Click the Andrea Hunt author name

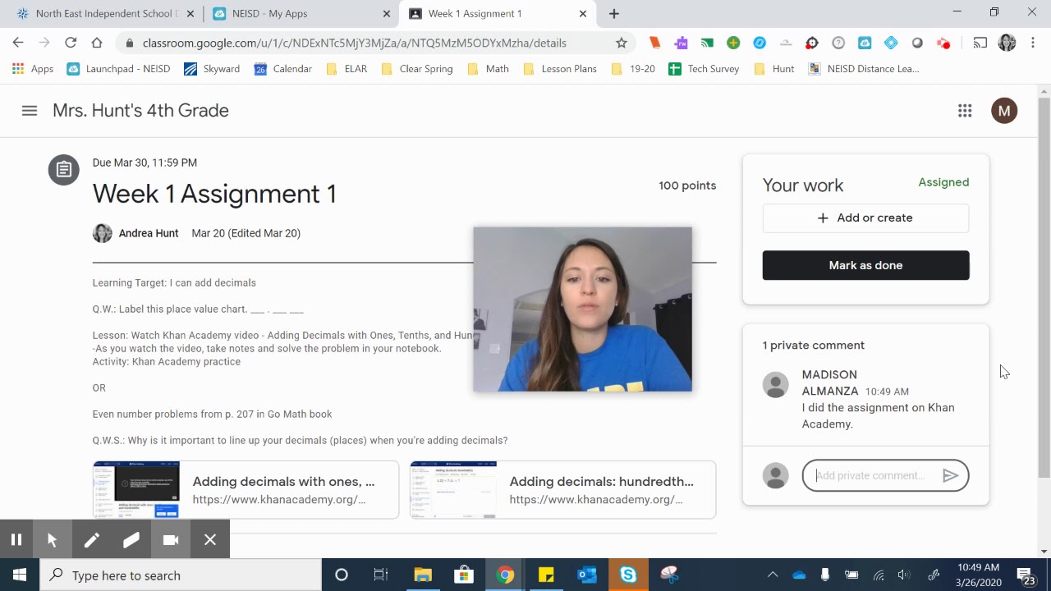[x=148, y=233]
